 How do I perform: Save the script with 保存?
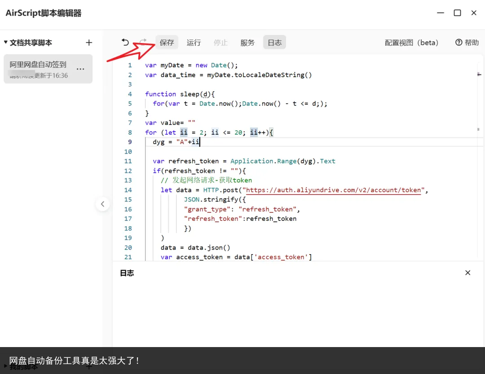pyautogui.click(x=167, y=42)
